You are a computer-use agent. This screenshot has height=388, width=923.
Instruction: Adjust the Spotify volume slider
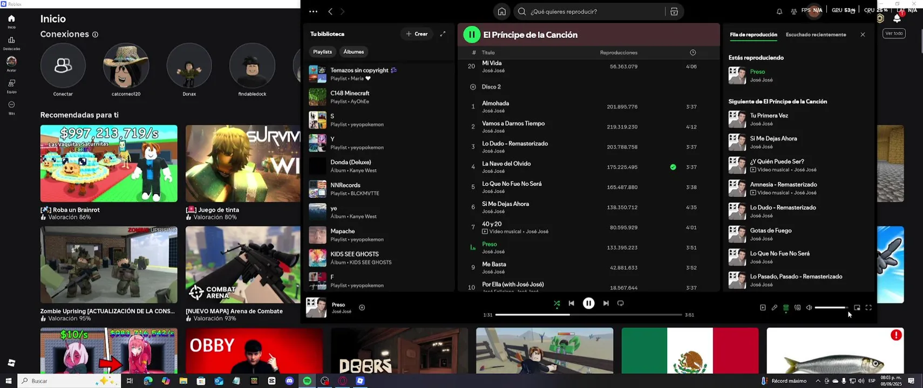(x=831, y=308)
